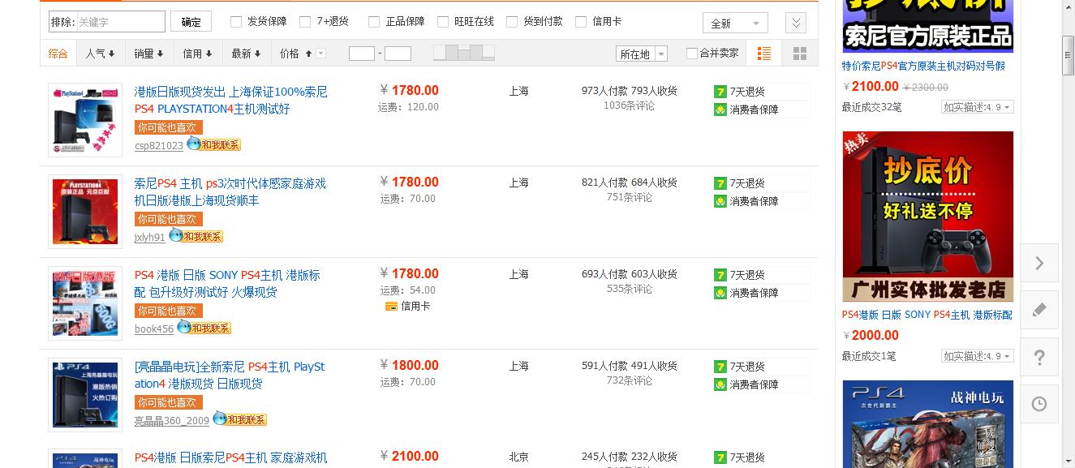Screen dimensions: 1075x468
Task: Open product thumbnail of 索尼PS4 主机 ps3次时代 listing
Action: (85, 212)
